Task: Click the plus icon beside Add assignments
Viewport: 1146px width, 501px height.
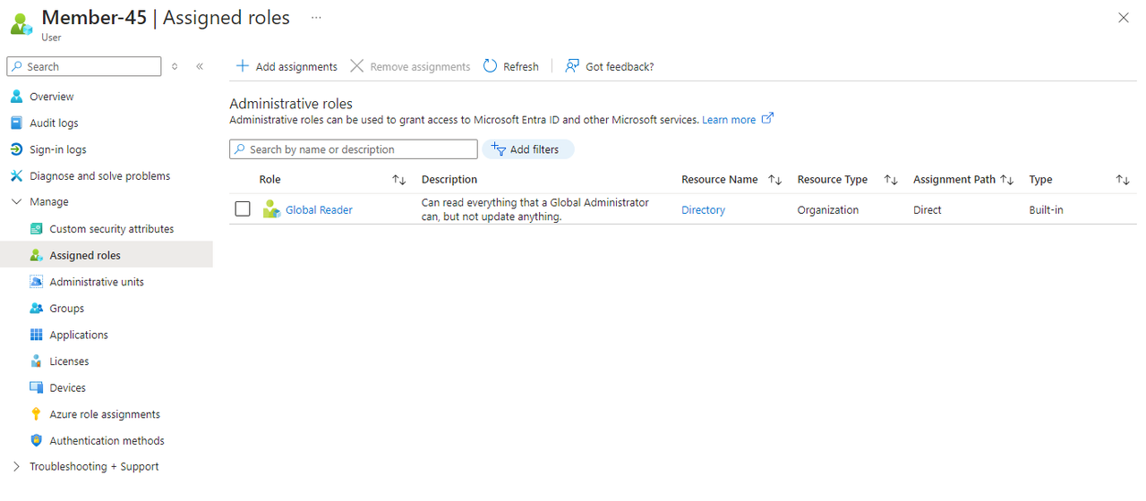Action: tap(242, 66)
